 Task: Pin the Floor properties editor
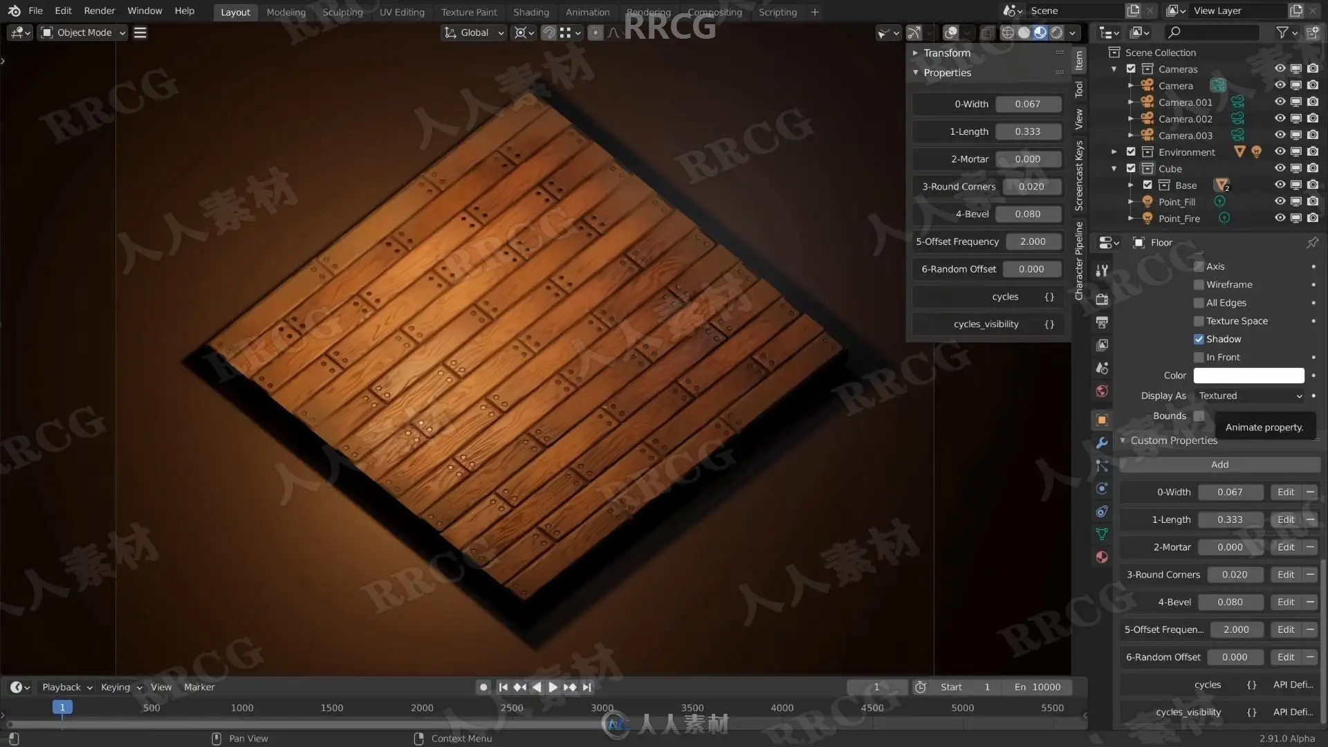1312,242
